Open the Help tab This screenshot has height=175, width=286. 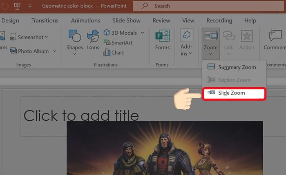click(x=250, y=20)
